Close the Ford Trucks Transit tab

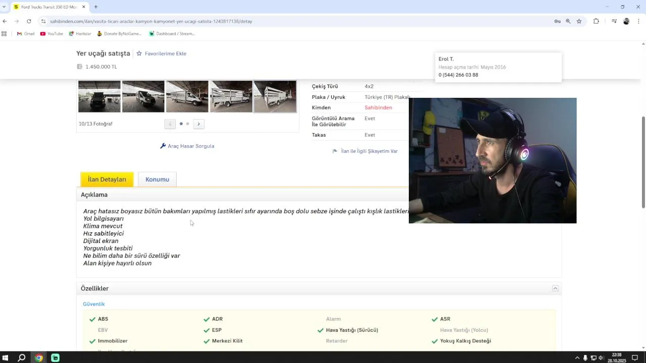pos(84,7)
